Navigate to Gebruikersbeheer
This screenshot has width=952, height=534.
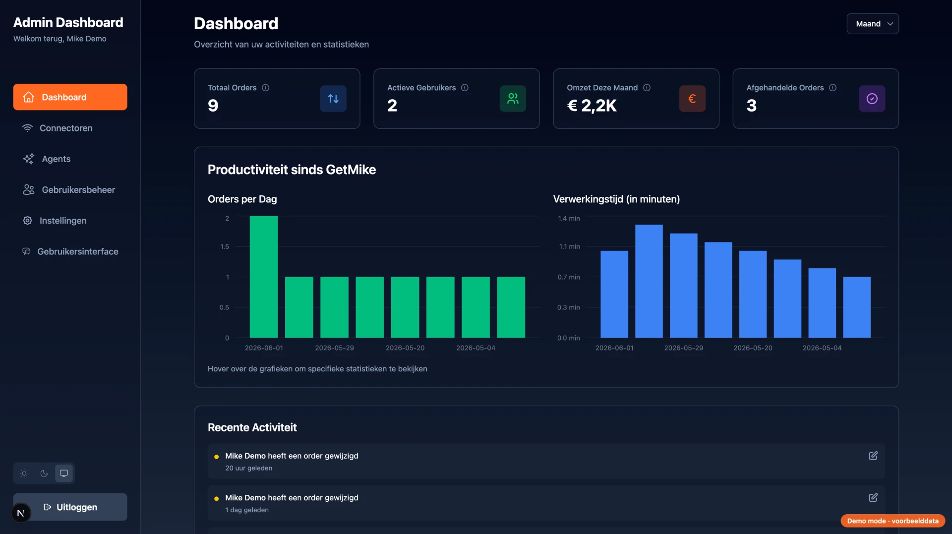coord(70,190)
